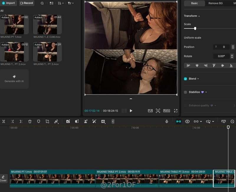Open the sort dropdown in media panel
Screen dimensions: 236x192
[60, 3]
